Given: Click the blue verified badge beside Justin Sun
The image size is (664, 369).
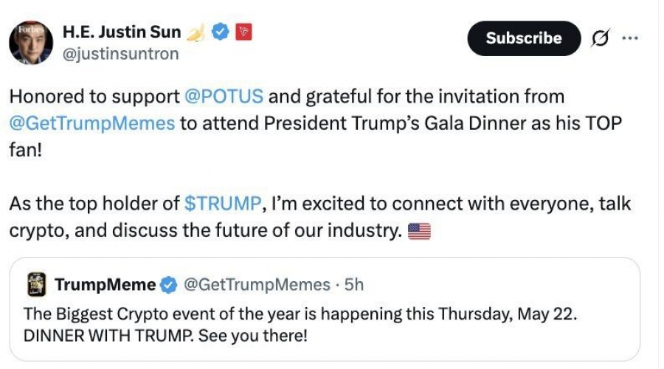Looking at the screenshot, I should pyautogui.click(x=220, y=32).
